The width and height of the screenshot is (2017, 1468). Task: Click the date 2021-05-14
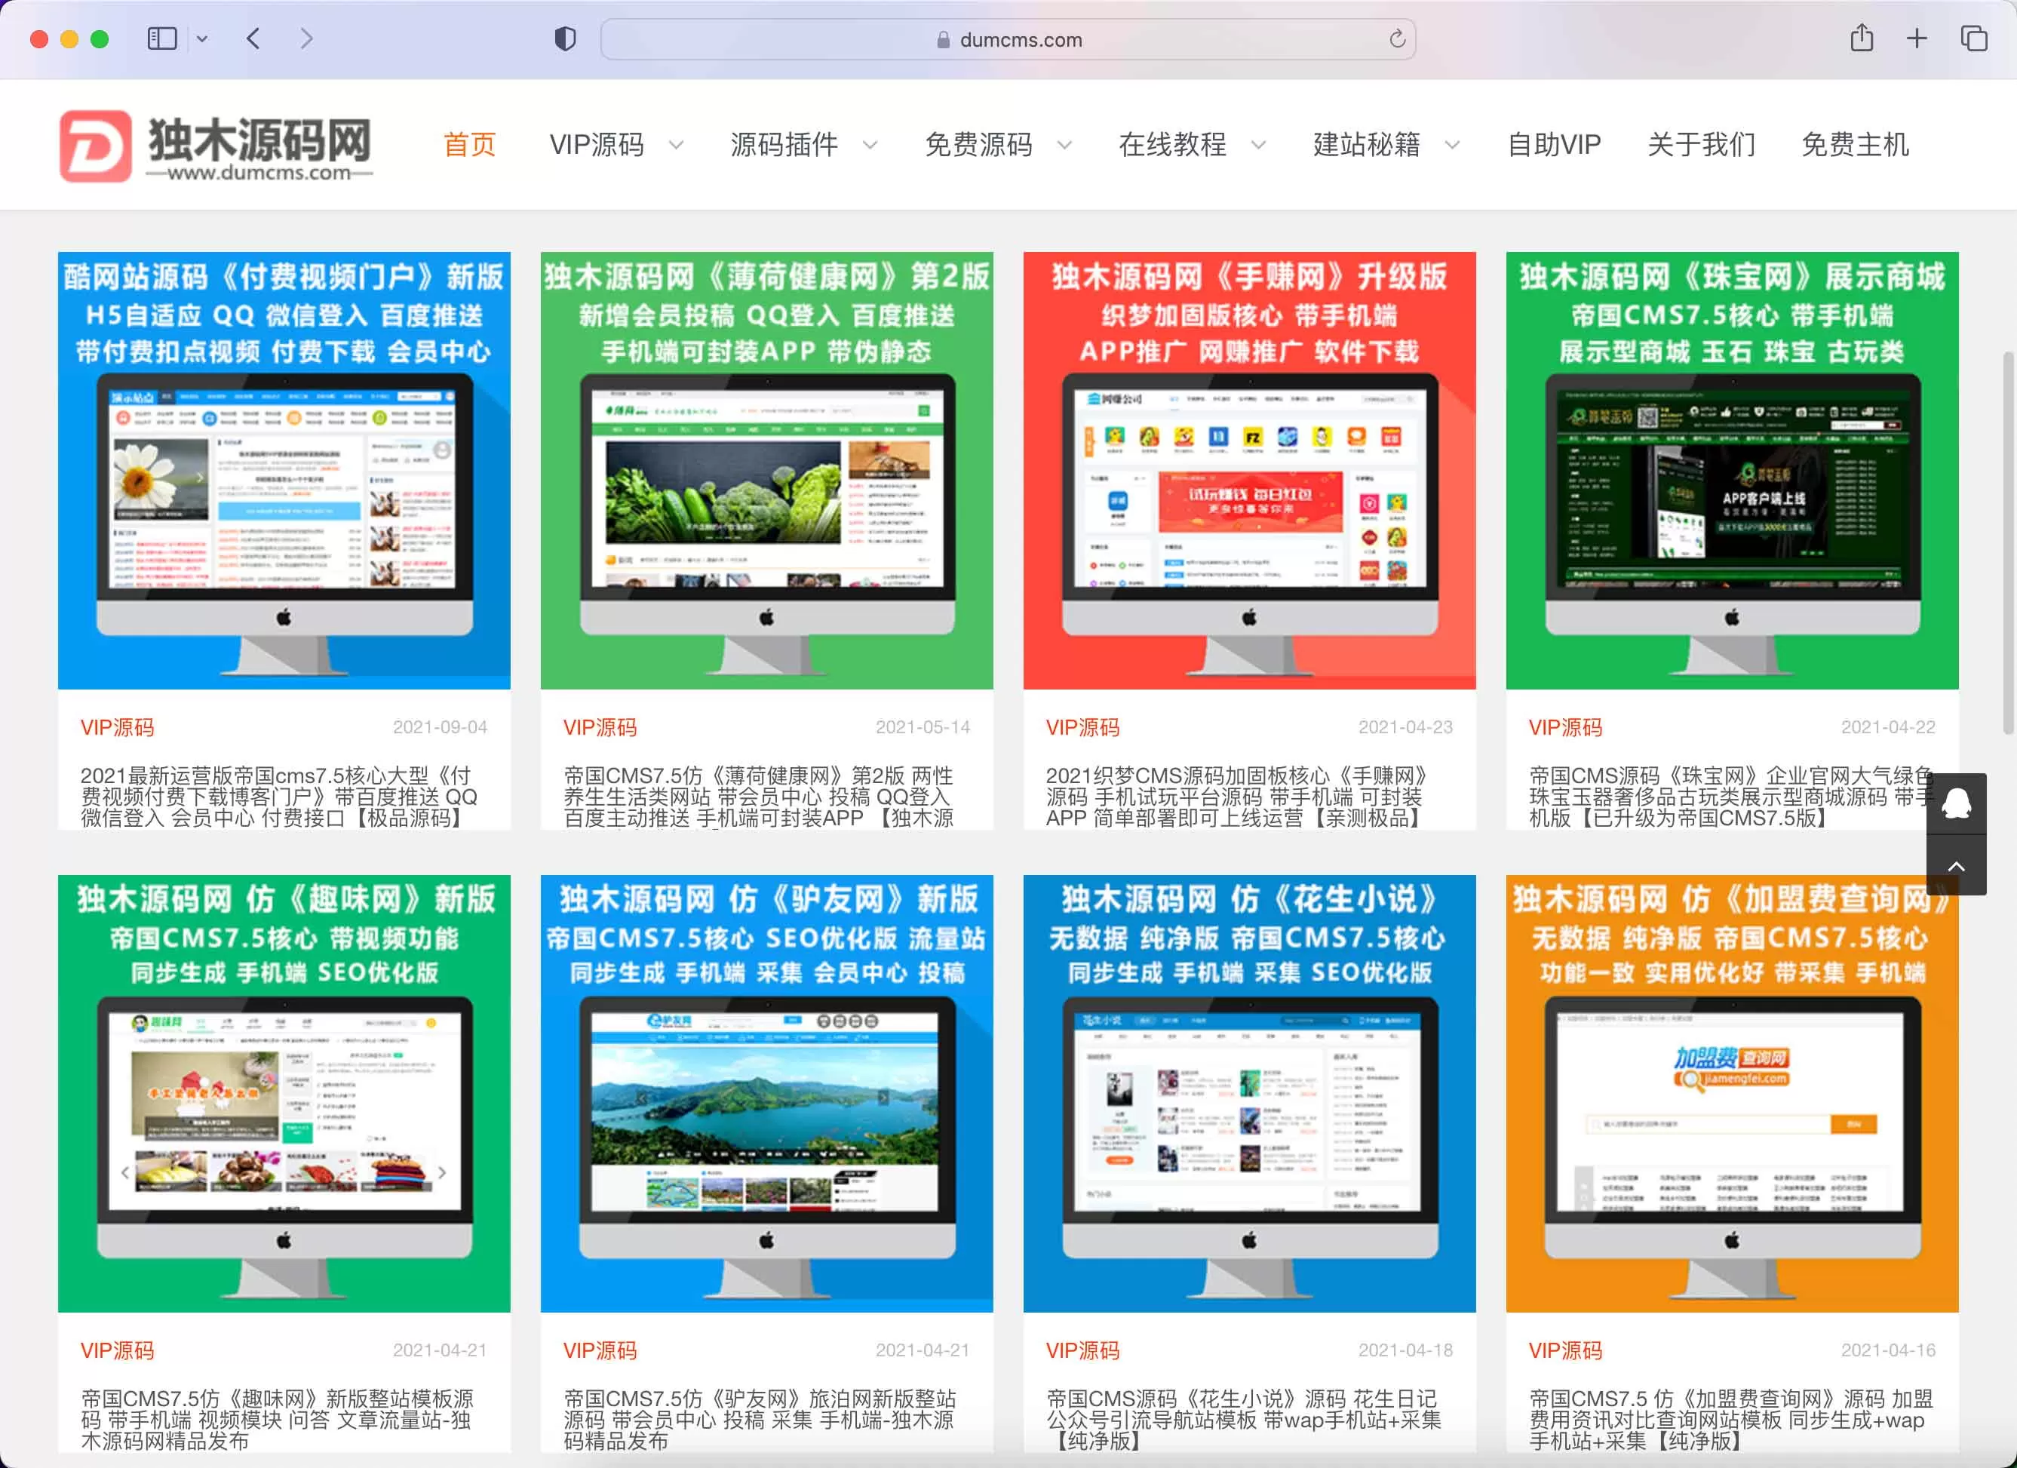[x=923, y=727]
